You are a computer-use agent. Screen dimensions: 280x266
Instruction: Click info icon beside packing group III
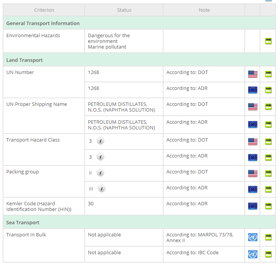102,189
